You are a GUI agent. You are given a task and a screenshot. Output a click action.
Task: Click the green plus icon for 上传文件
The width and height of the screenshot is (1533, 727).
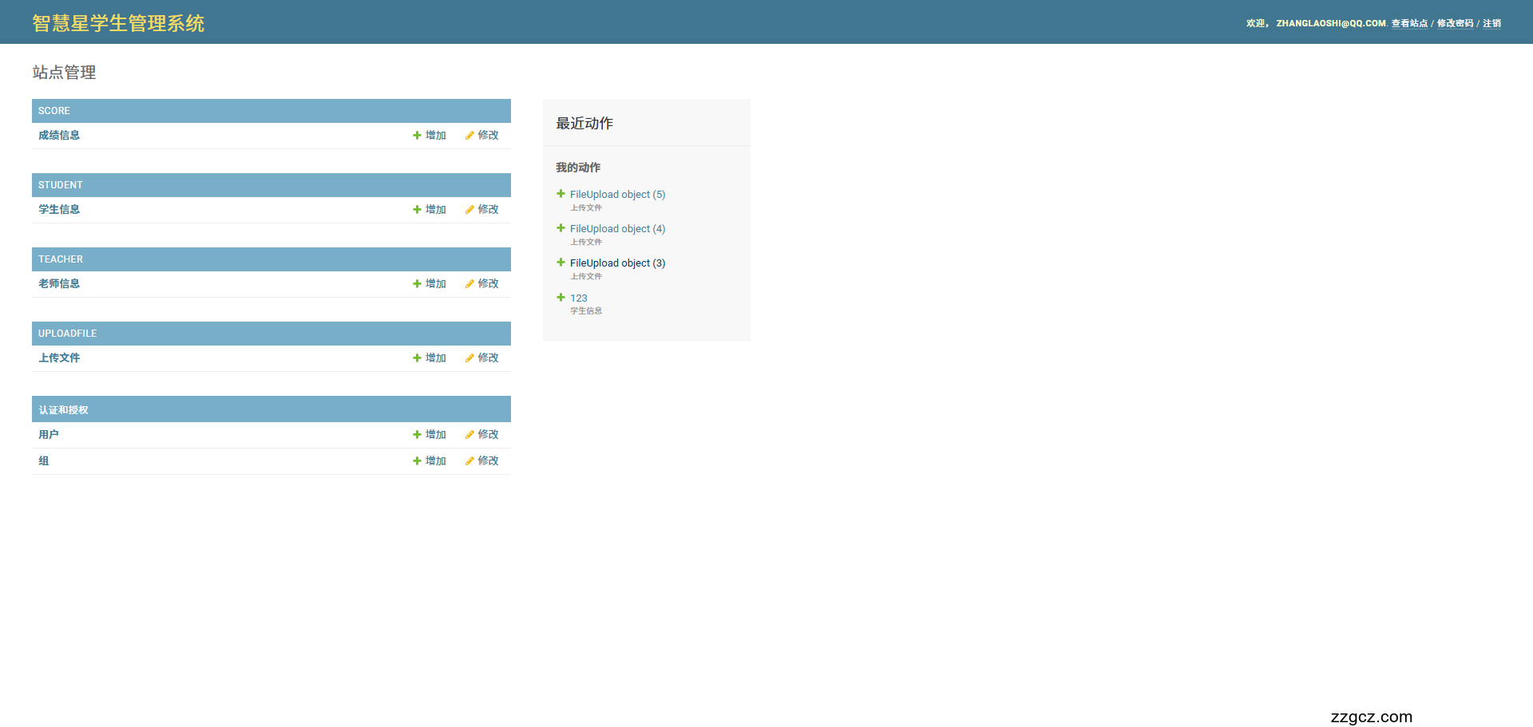click(x=417, y=358)
